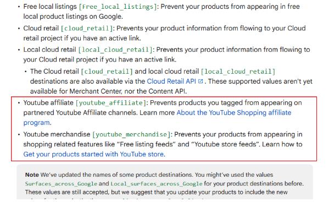The height and width of the screenshot is (202, 329).
Task: Click the 'Free local listings' bullet title
Action: coord(50,7)
